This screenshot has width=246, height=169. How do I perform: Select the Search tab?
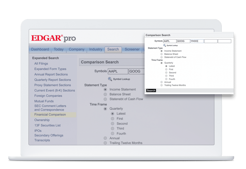point(113,49)
